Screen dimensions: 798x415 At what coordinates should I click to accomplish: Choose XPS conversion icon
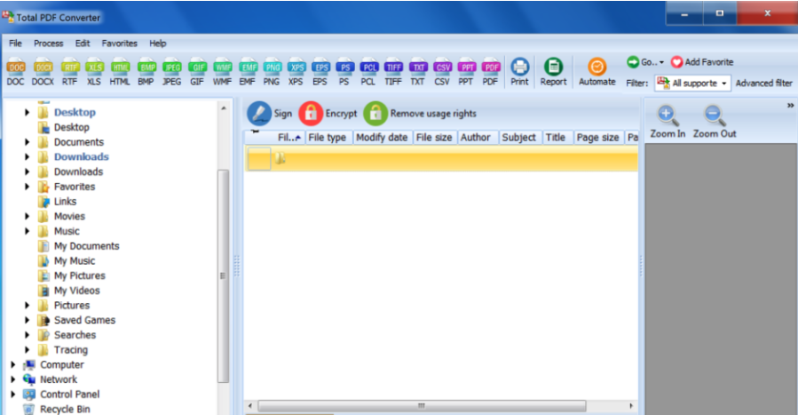coord(296,72)
